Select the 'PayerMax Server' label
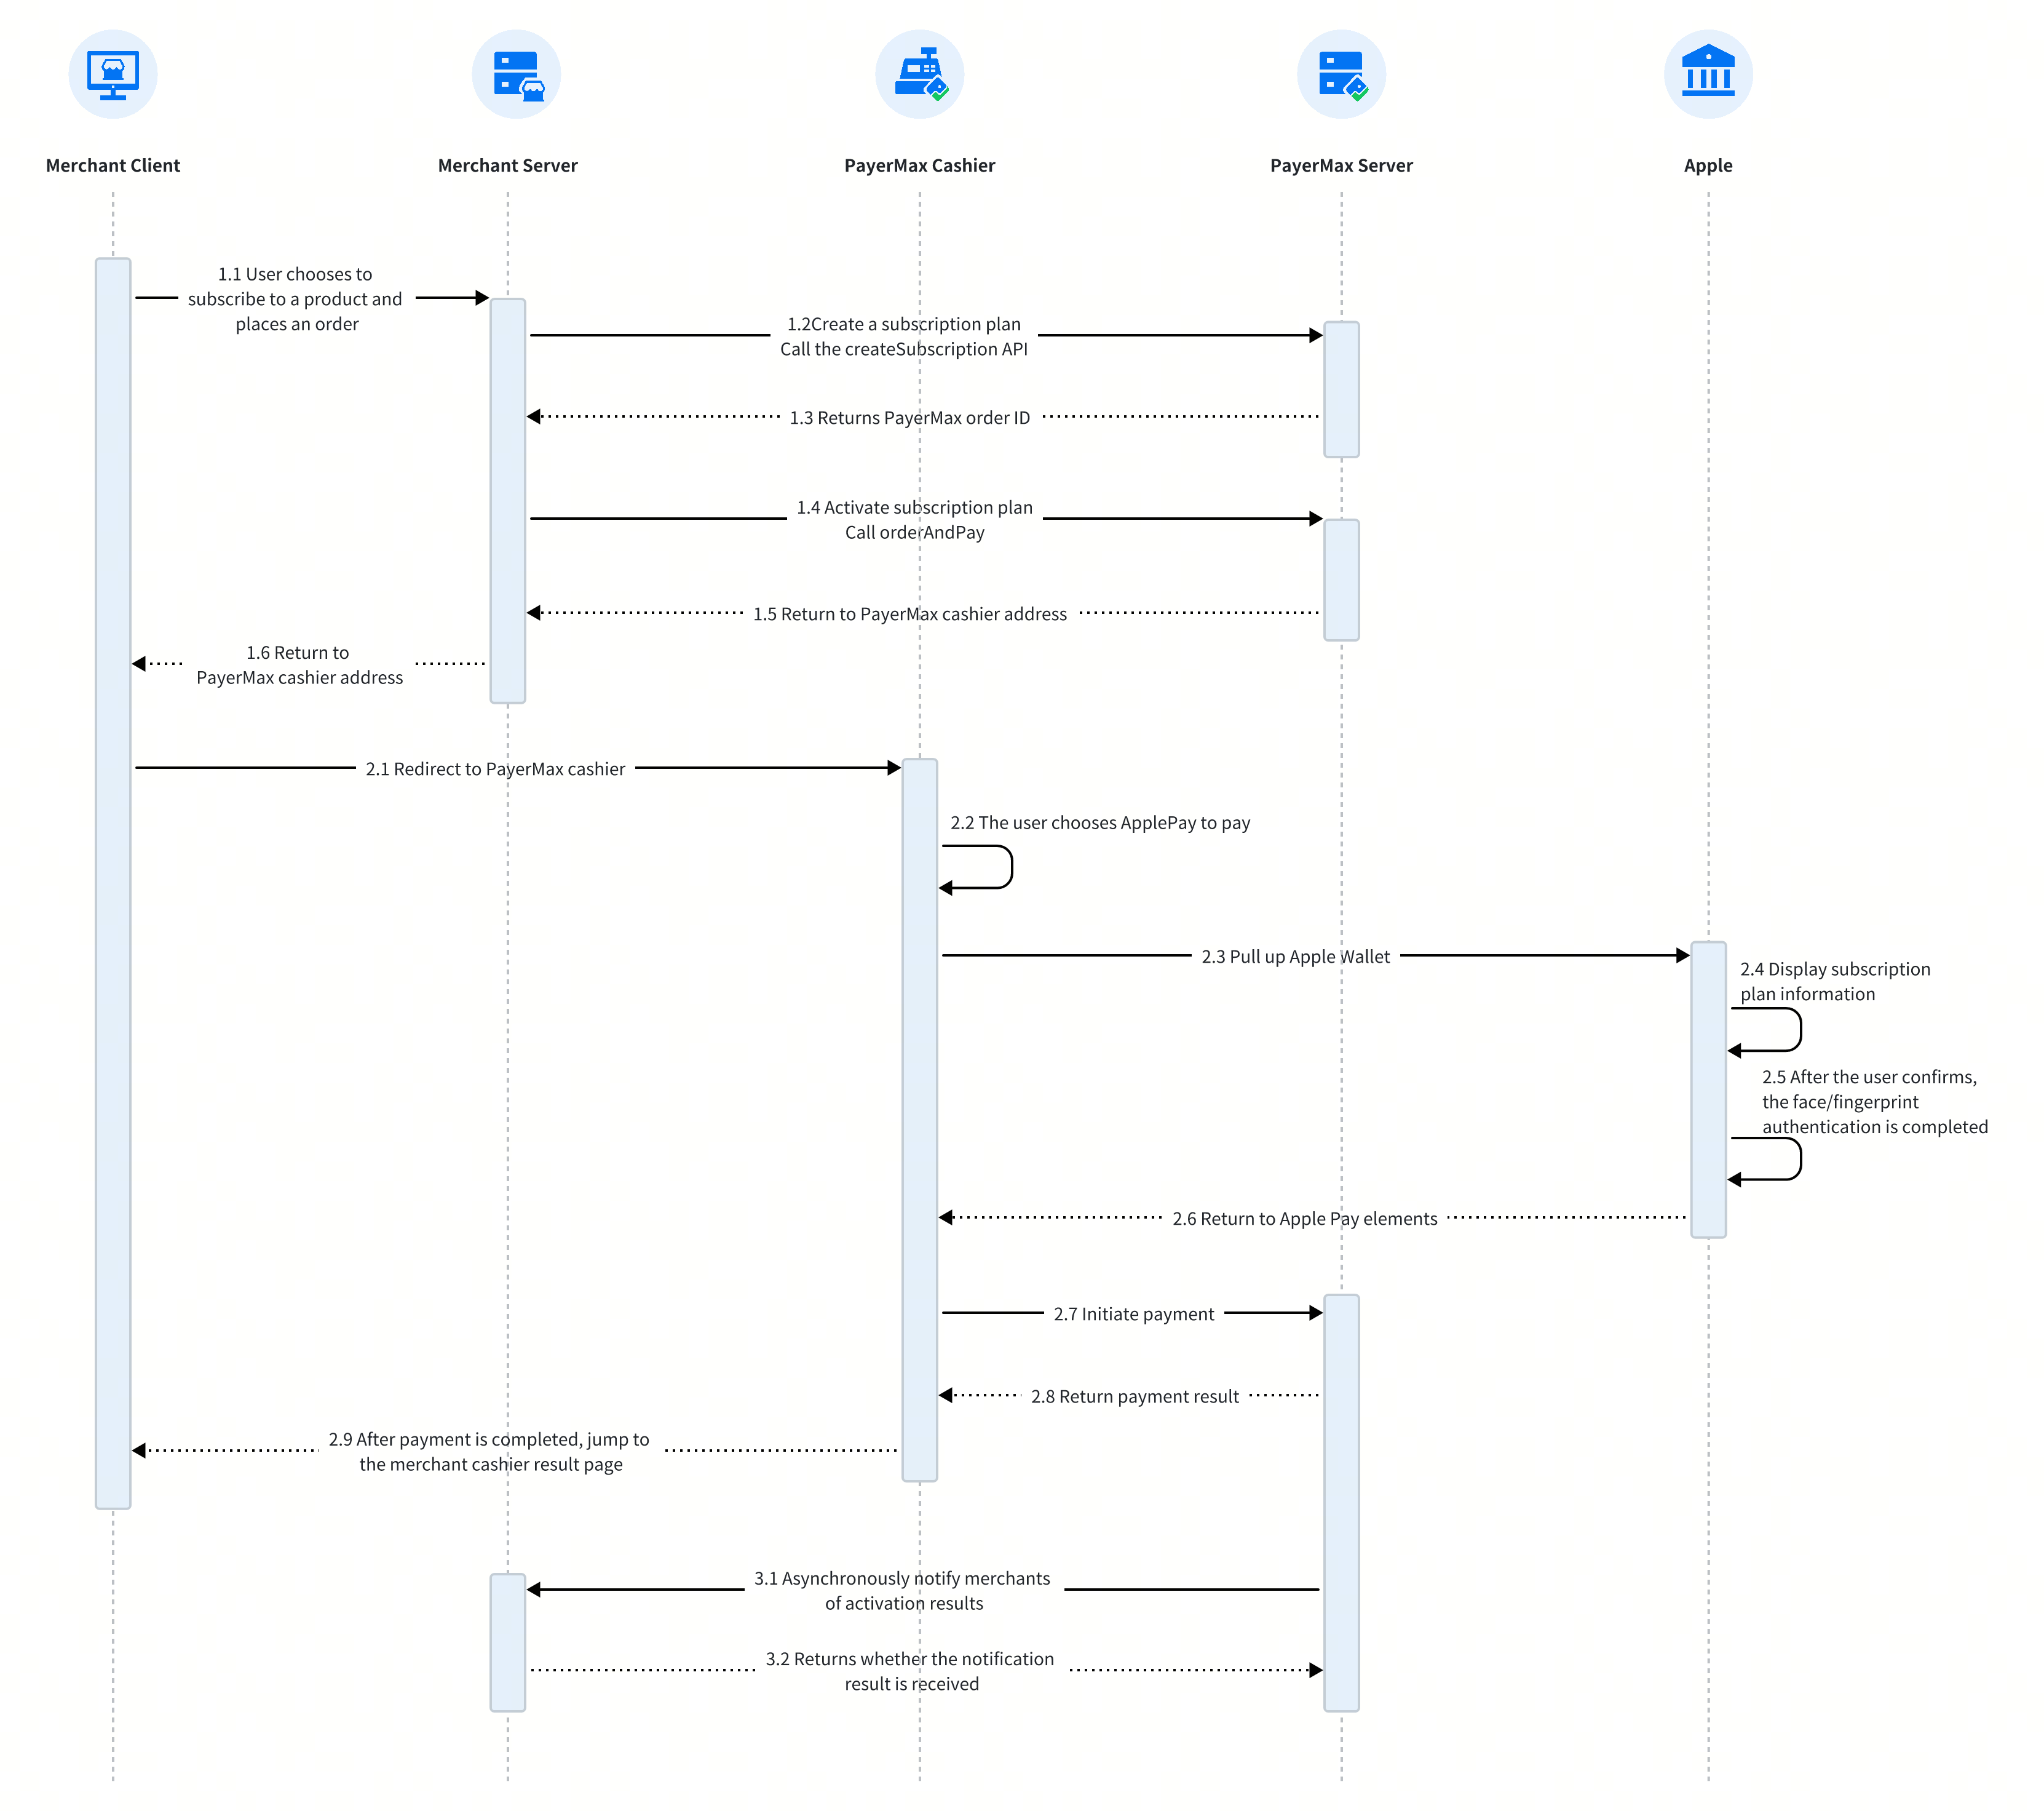The width and height of the screenshot is (2044, 1811). [x=1341, y=165]
